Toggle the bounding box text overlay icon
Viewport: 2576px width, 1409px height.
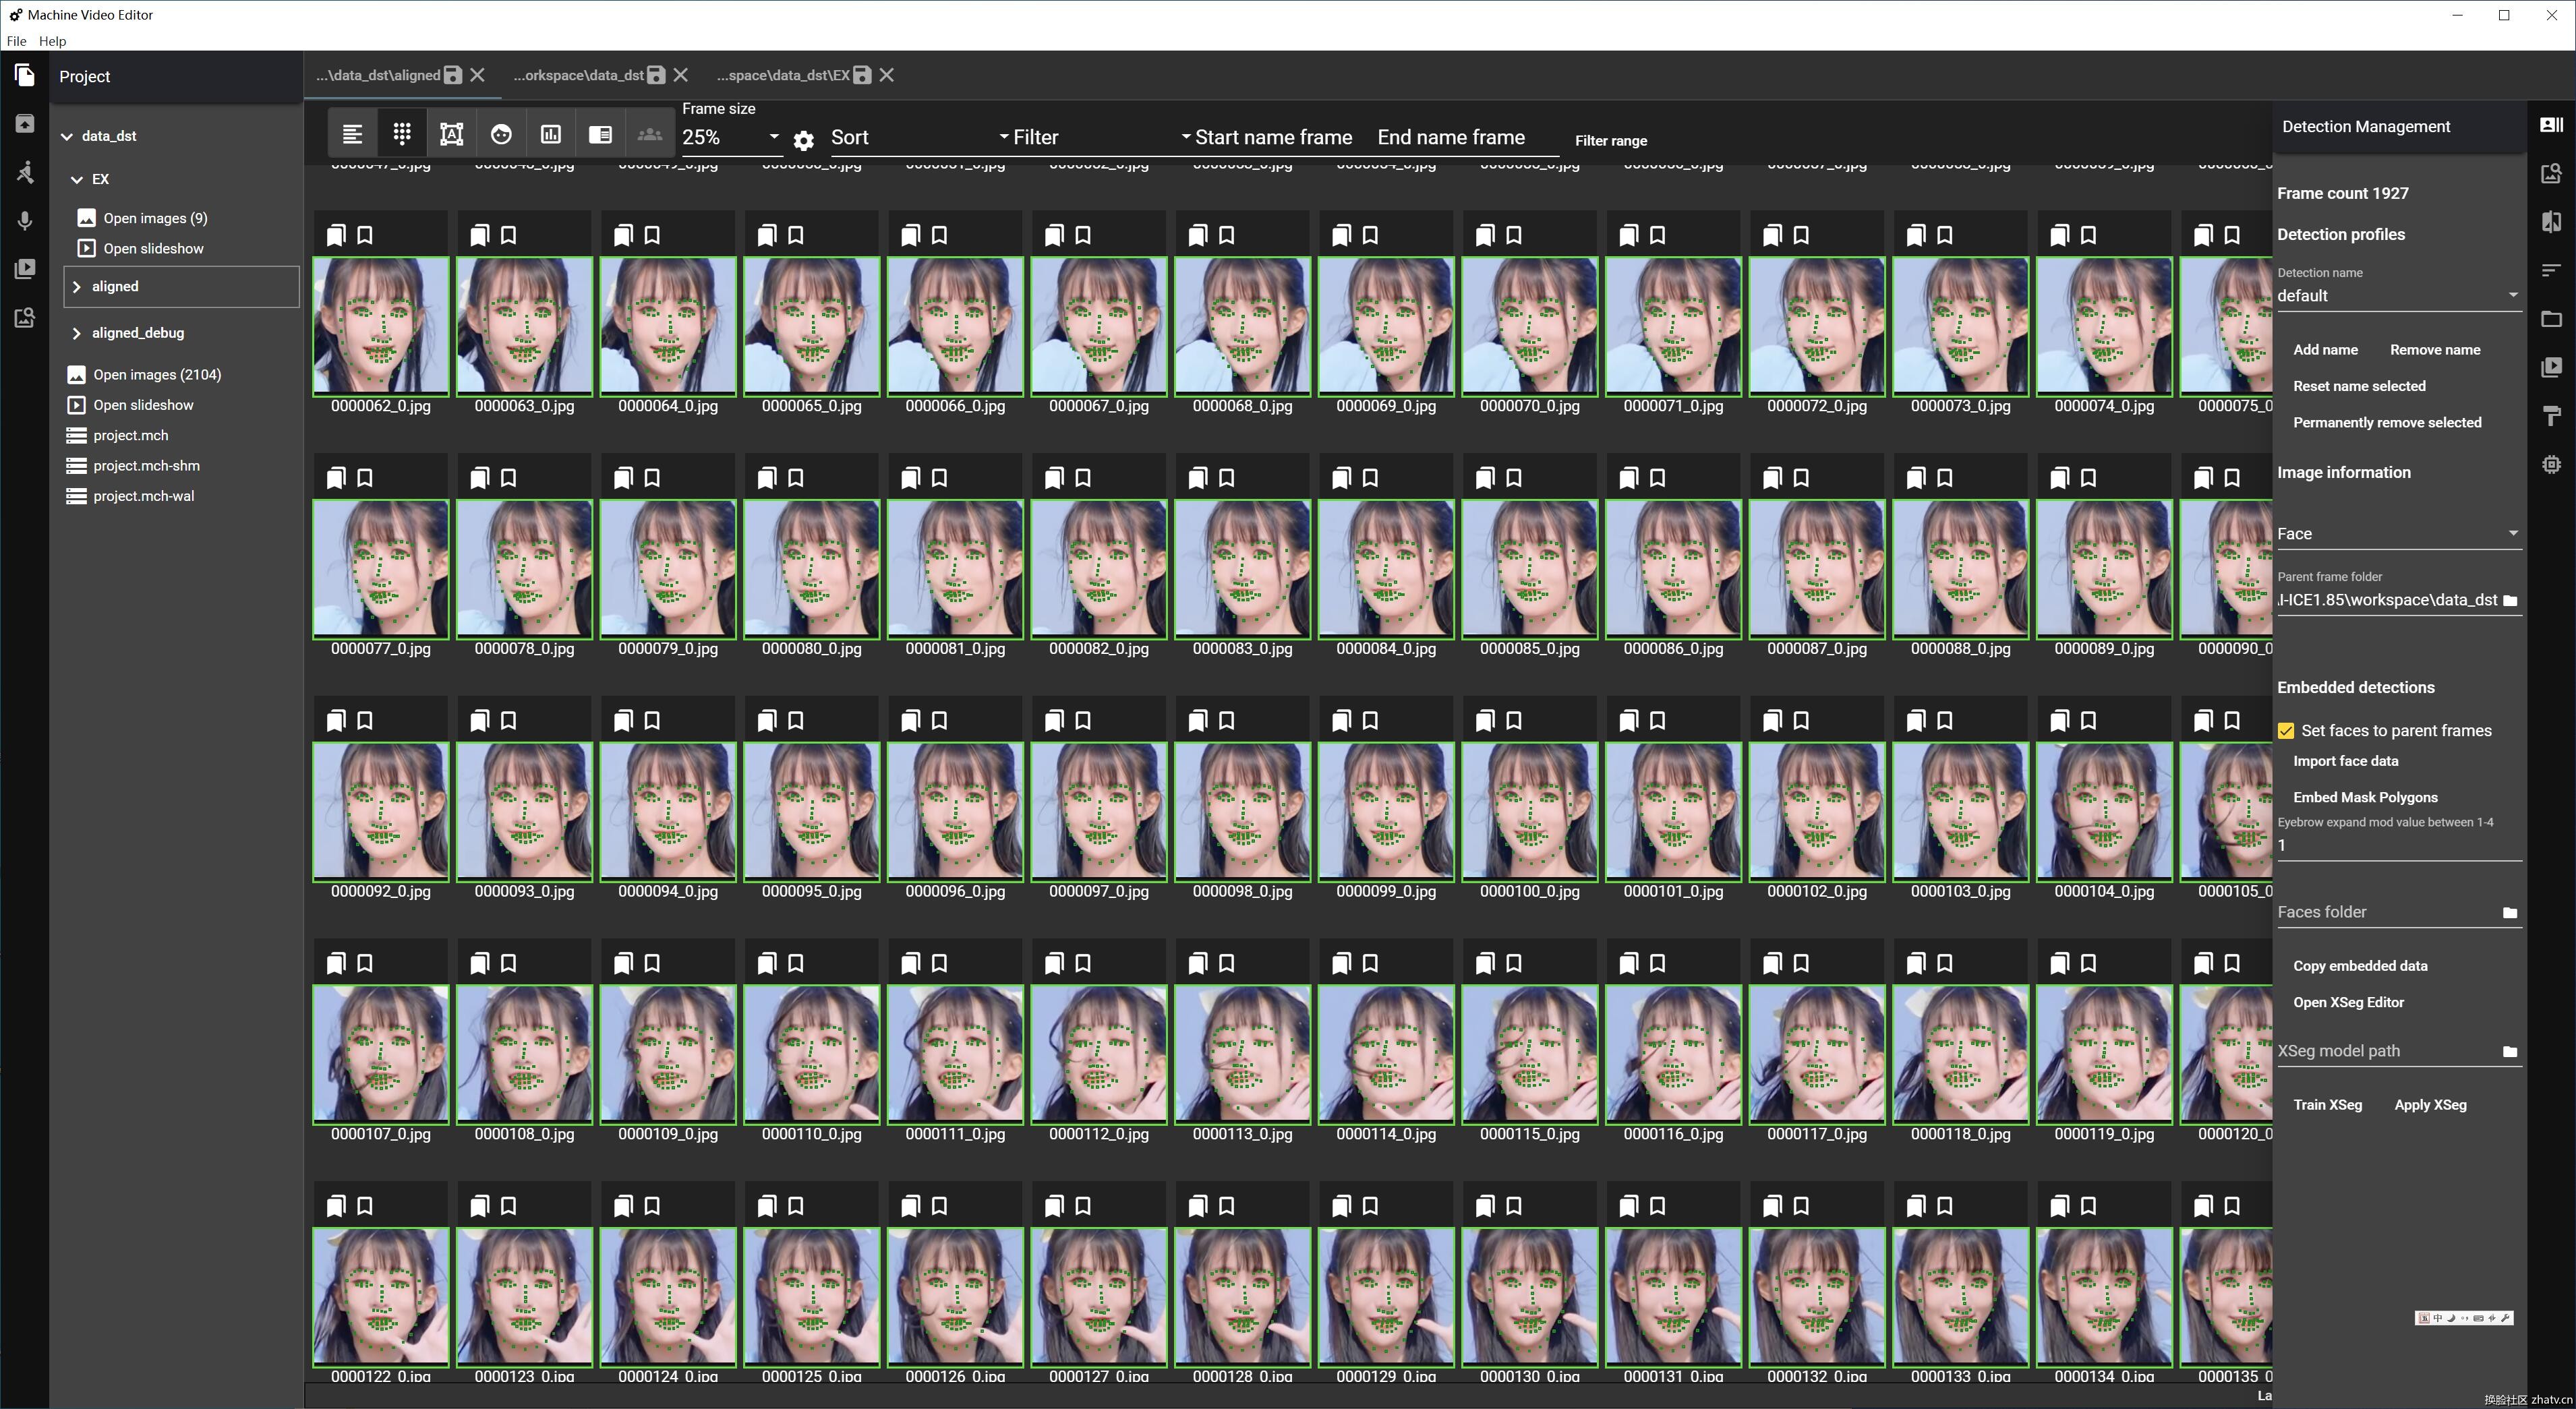tap(451, 134)
